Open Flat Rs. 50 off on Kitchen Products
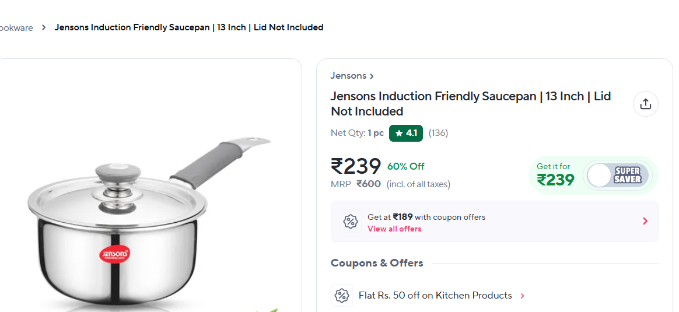The width and height of the screenshot is (679, 312). click(435, 295)
